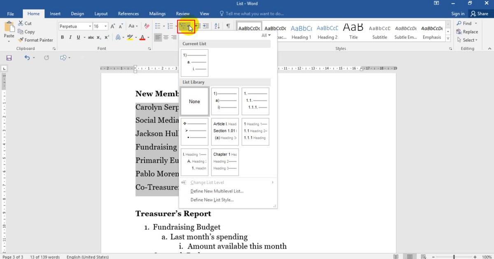Sort paragraphs with A-Z icon
Screen dimensions: 494x259
pos(217,26)
